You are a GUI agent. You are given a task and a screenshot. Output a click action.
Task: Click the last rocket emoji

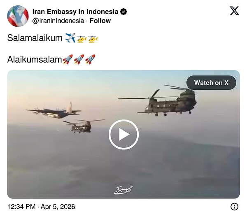click(90, 59)
